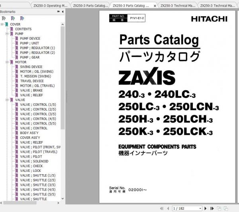Open PUMP ; REGULATOR (2) bookmark
The height and width of the screenshot is (212, 239).
[x=37, y=53]
